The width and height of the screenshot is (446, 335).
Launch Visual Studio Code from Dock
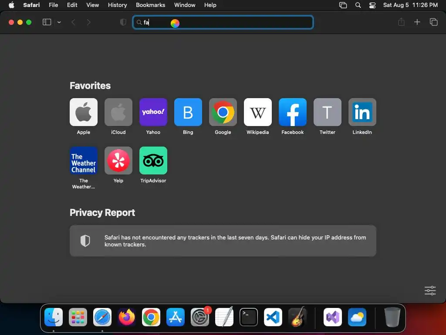[273, 317]
